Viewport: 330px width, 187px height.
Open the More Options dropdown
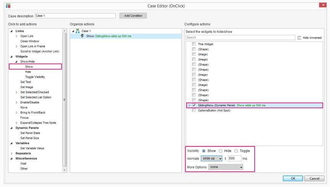pyautogui.click(x=226, y=167)
